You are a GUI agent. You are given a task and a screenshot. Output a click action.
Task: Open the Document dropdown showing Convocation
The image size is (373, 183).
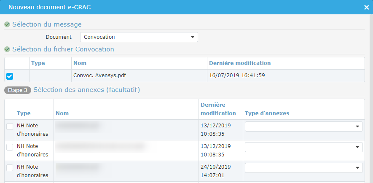139,37
